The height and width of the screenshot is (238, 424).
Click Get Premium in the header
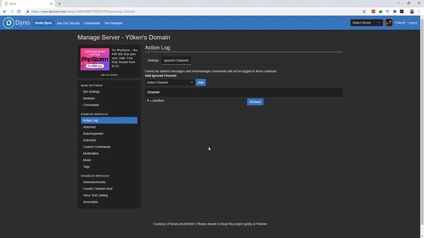113,23
